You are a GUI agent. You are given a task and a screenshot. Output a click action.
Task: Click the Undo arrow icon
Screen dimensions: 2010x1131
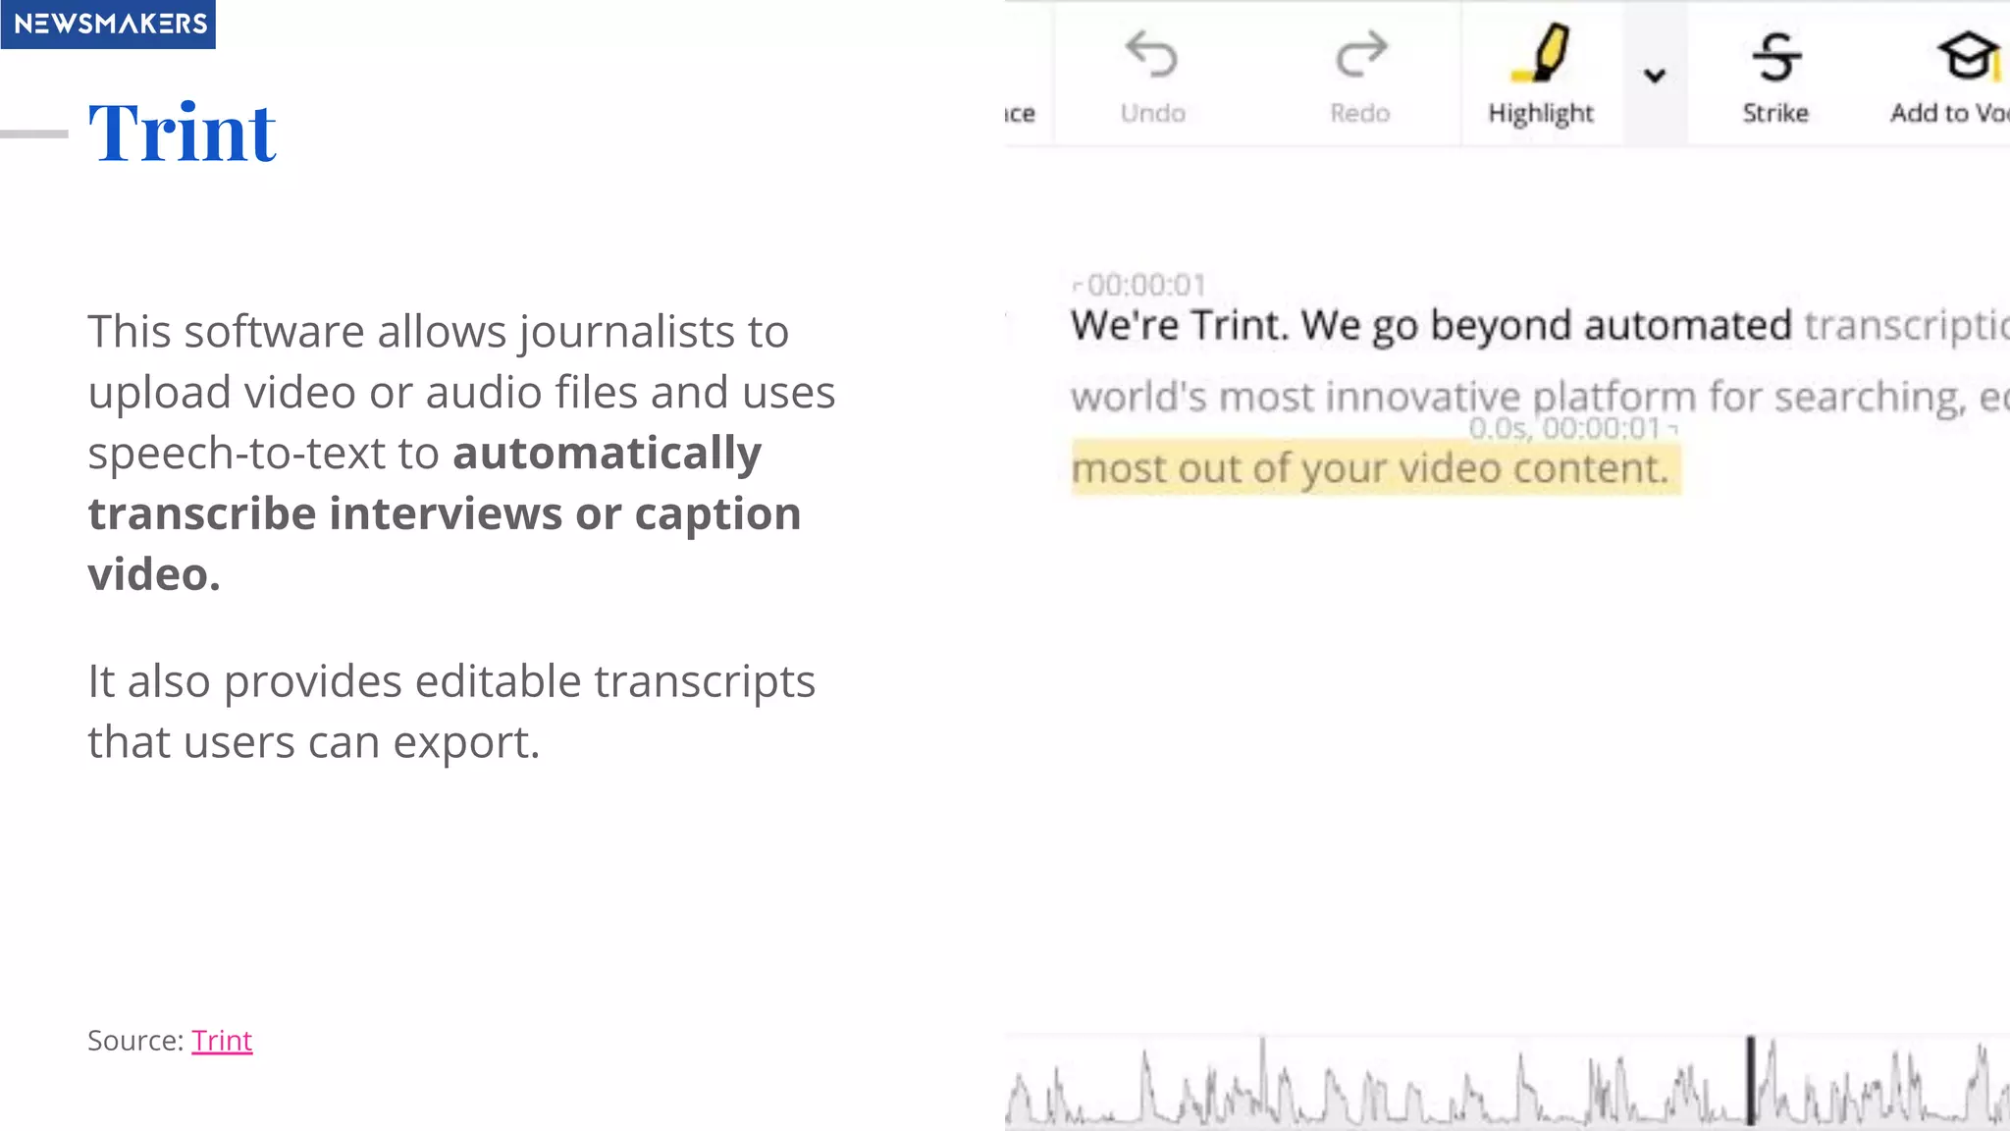coord(1151,54)
